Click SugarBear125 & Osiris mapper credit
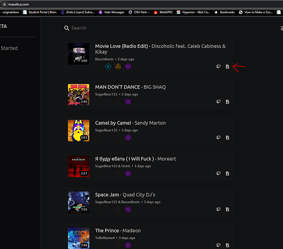The image size is (283, 249). [x=113, y=166]
